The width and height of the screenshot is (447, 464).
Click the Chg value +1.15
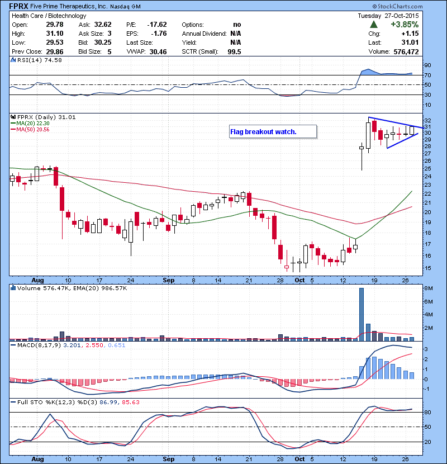point(410,34)
